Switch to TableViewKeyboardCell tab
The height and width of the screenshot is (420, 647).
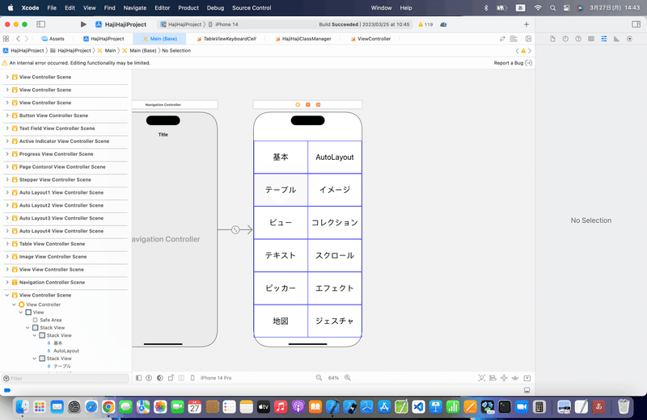pos(226,39)
